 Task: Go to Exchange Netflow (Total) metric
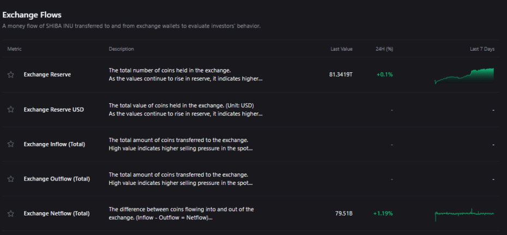coord(56,213)
